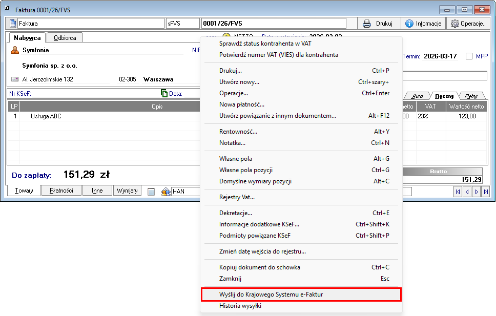Go to the last document with navigation arrow
496x316 pixels.
point(485,192)
